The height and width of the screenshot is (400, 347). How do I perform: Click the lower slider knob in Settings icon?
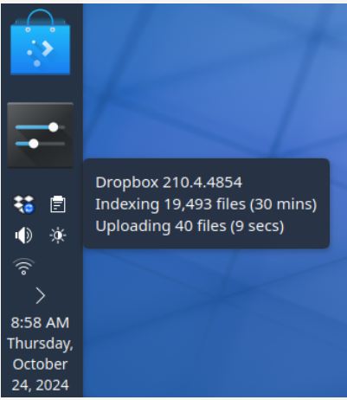tap(34, 144)
